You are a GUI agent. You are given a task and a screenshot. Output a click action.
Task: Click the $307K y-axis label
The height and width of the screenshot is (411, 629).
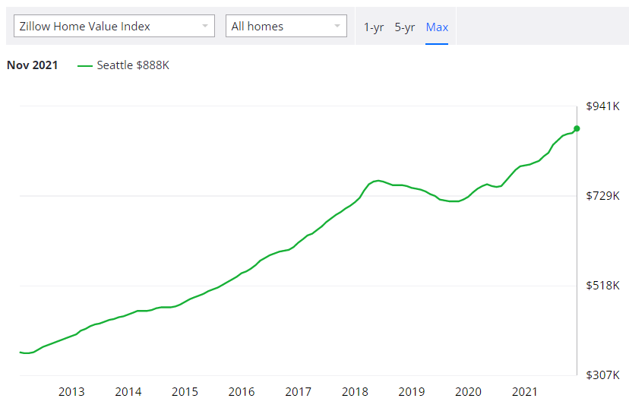click(602, 375)
